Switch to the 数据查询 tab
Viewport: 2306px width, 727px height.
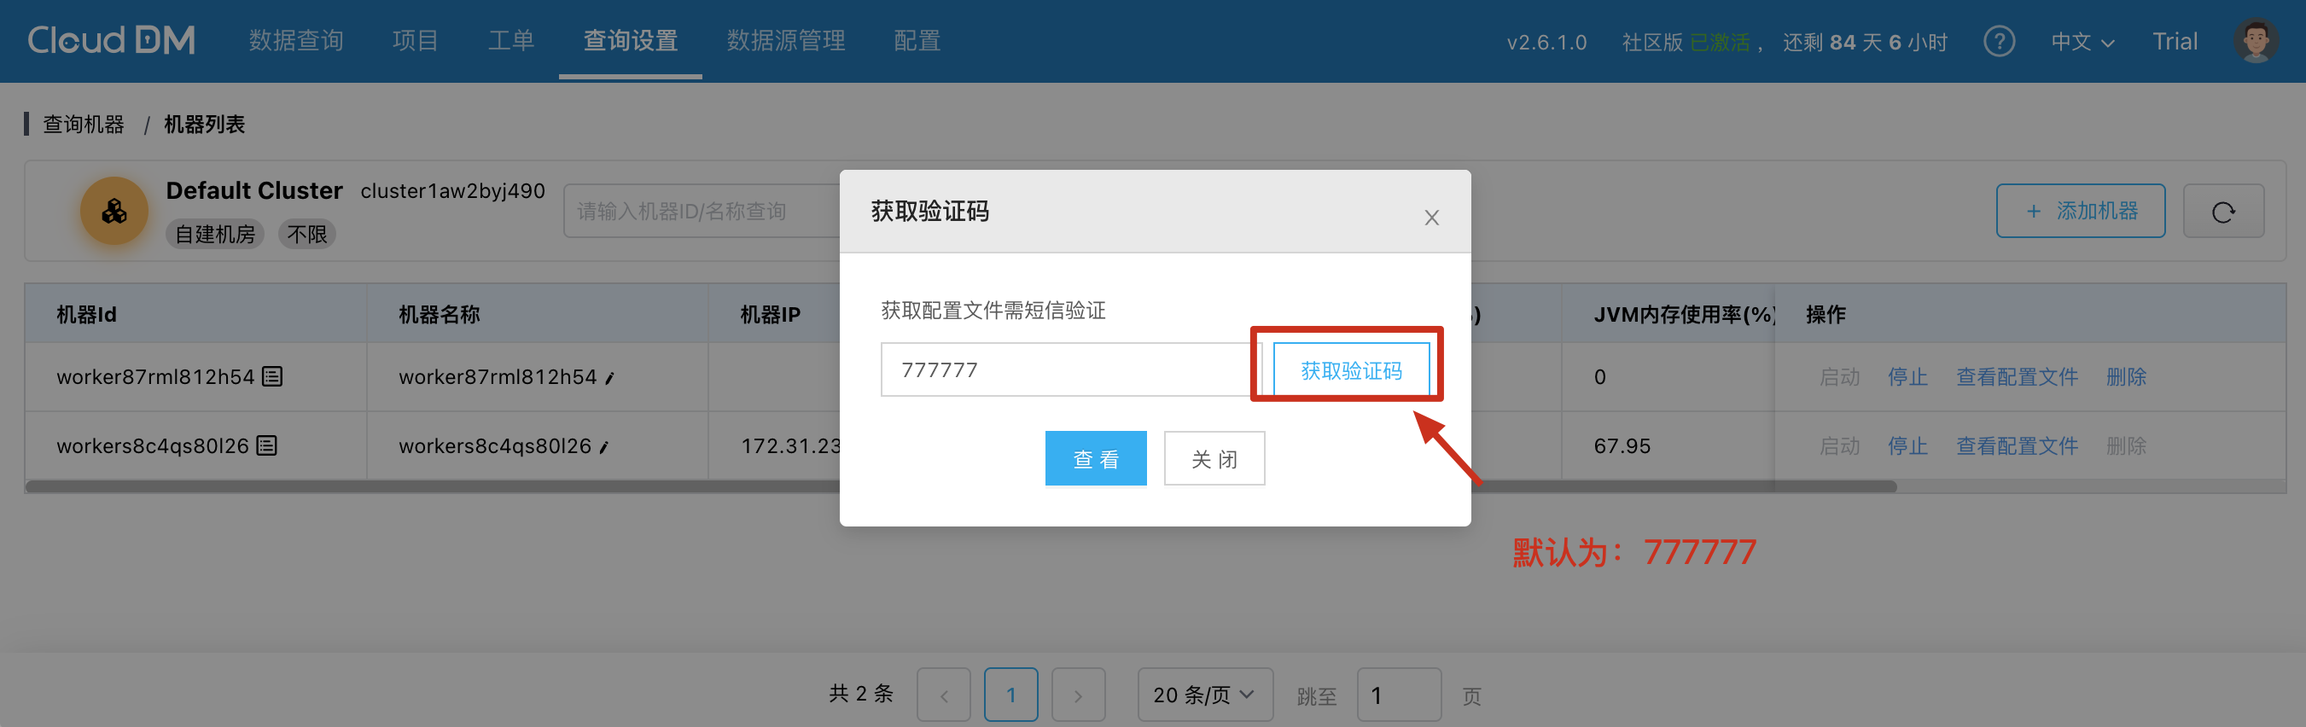(296, 41)
